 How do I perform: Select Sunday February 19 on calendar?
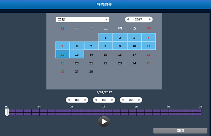[63, 63]
